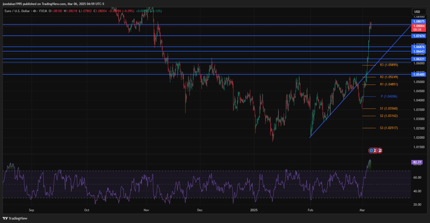
Task: Select the red current price label 1.08004
Action: coord(419,26)
